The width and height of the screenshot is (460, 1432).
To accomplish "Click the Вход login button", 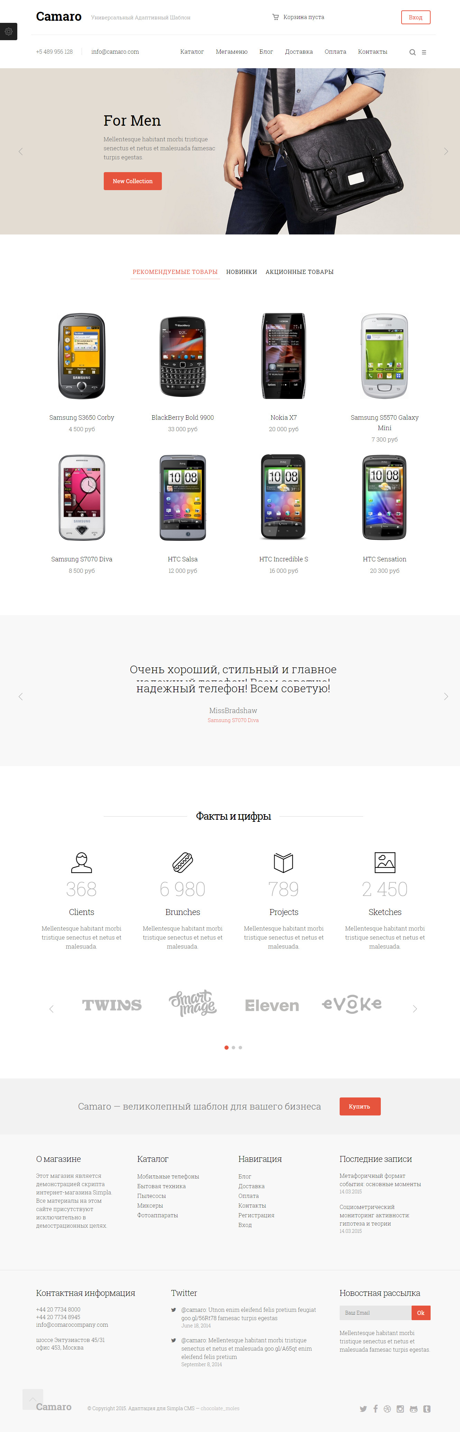I will [416, 17].
